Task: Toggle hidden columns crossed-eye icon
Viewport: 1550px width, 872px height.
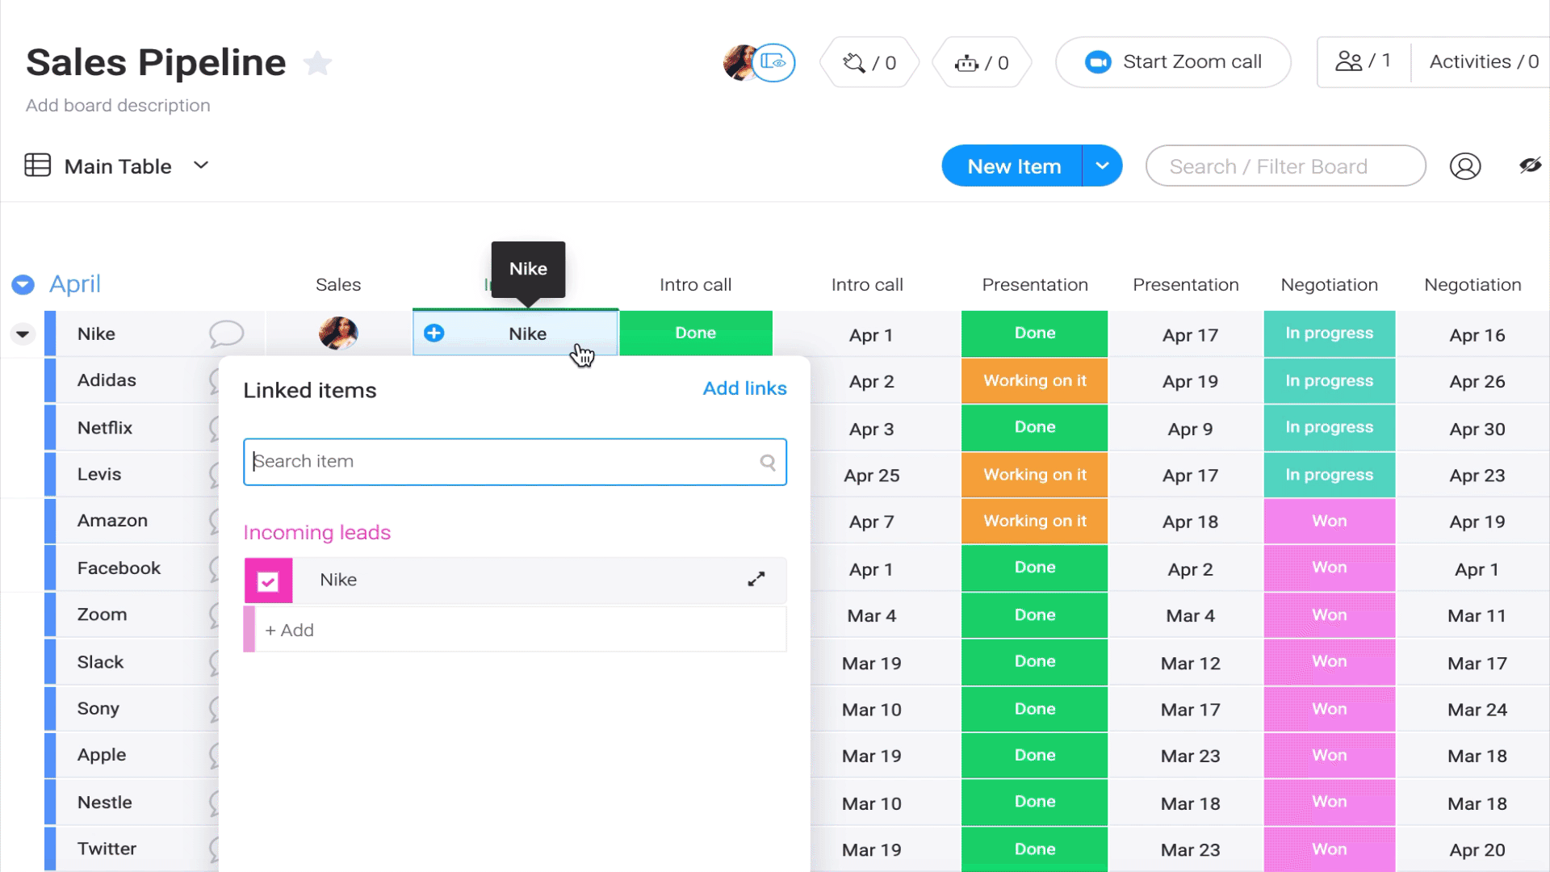Action: tap(1531, 166)
